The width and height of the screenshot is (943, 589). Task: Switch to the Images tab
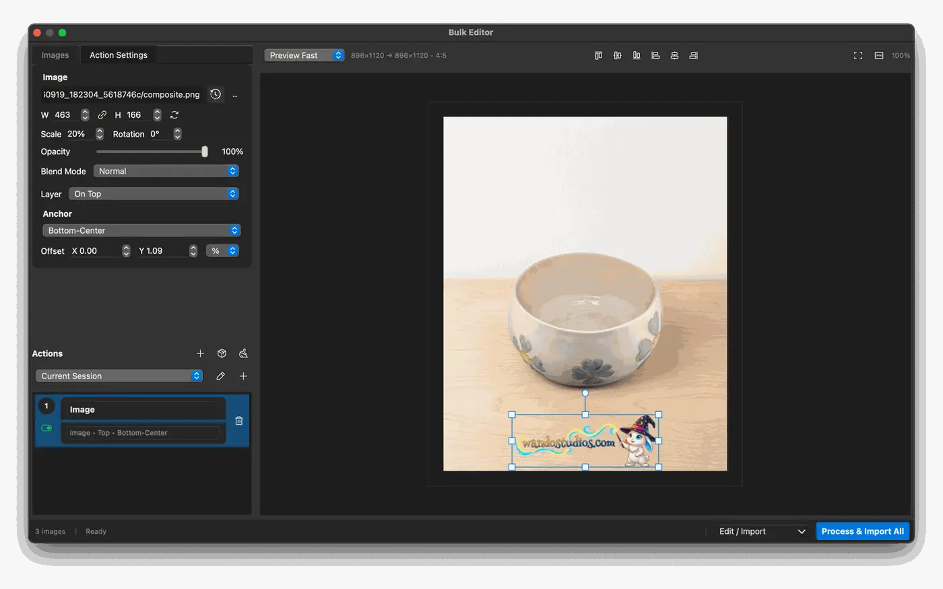point(55,55)
